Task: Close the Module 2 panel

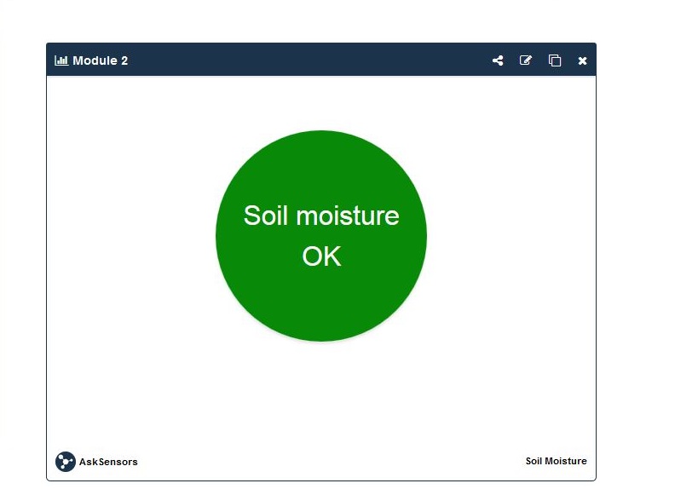Action: (582, 61)
